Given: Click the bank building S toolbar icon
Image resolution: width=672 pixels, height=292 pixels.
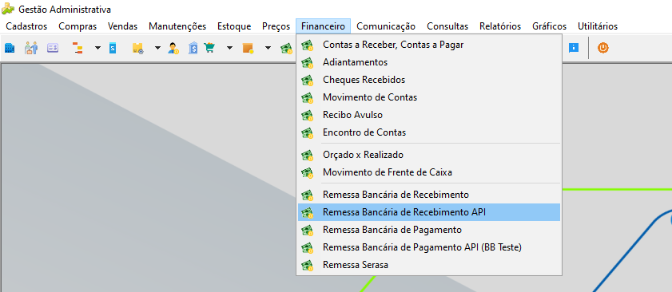Looking at the screenshot, I should (193, 48).
